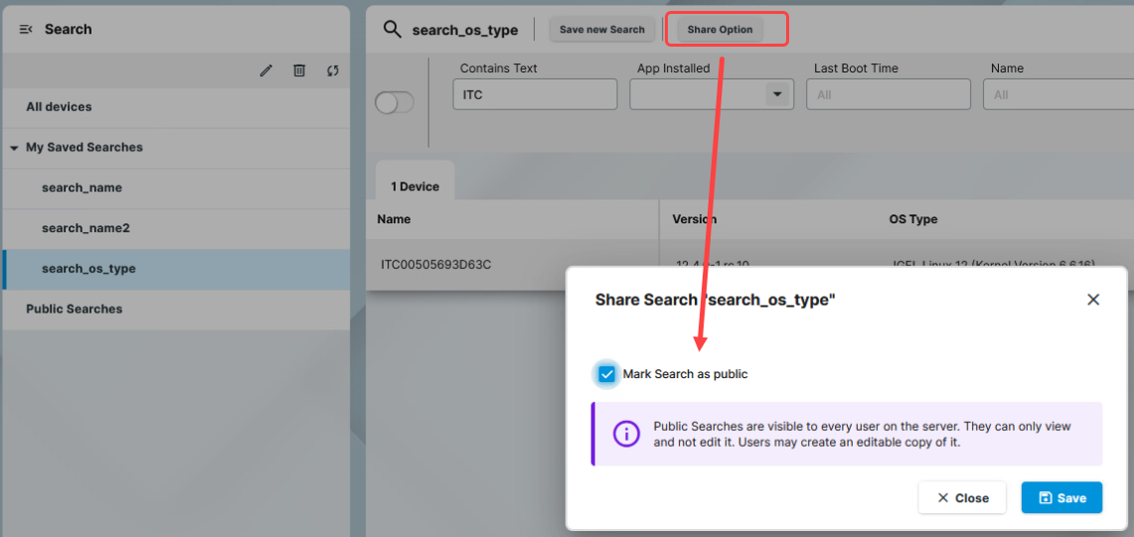Toggle the filter switch on

pos(395,102)
